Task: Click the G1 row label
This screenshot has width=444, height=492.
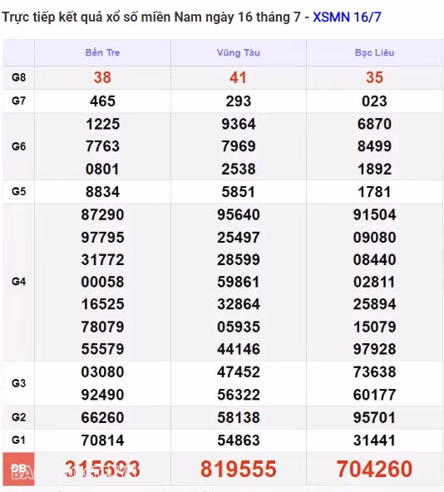Action: tap(18, 440)
